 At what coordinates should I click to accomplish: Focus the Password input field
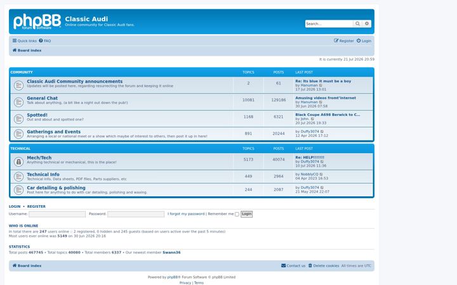coord(136,214)
